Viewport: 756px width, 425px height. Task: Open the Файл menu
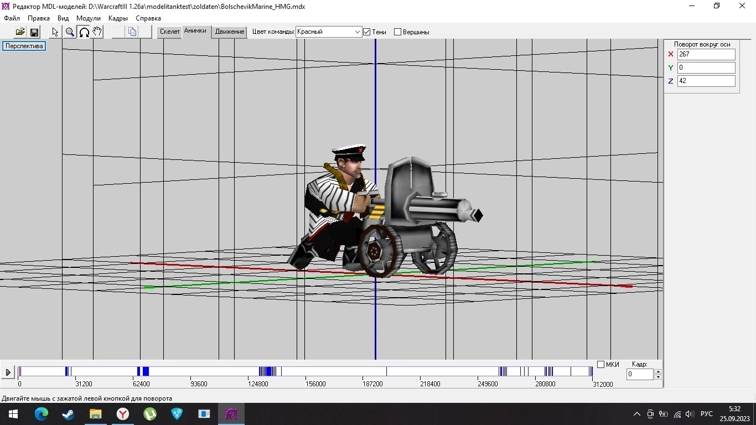(x=12, y=18)
